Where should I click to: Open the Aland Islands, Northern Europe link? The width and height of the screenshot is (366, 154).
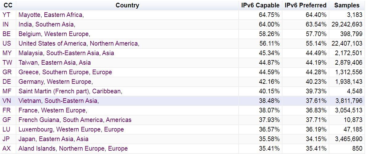pos(73,148)
